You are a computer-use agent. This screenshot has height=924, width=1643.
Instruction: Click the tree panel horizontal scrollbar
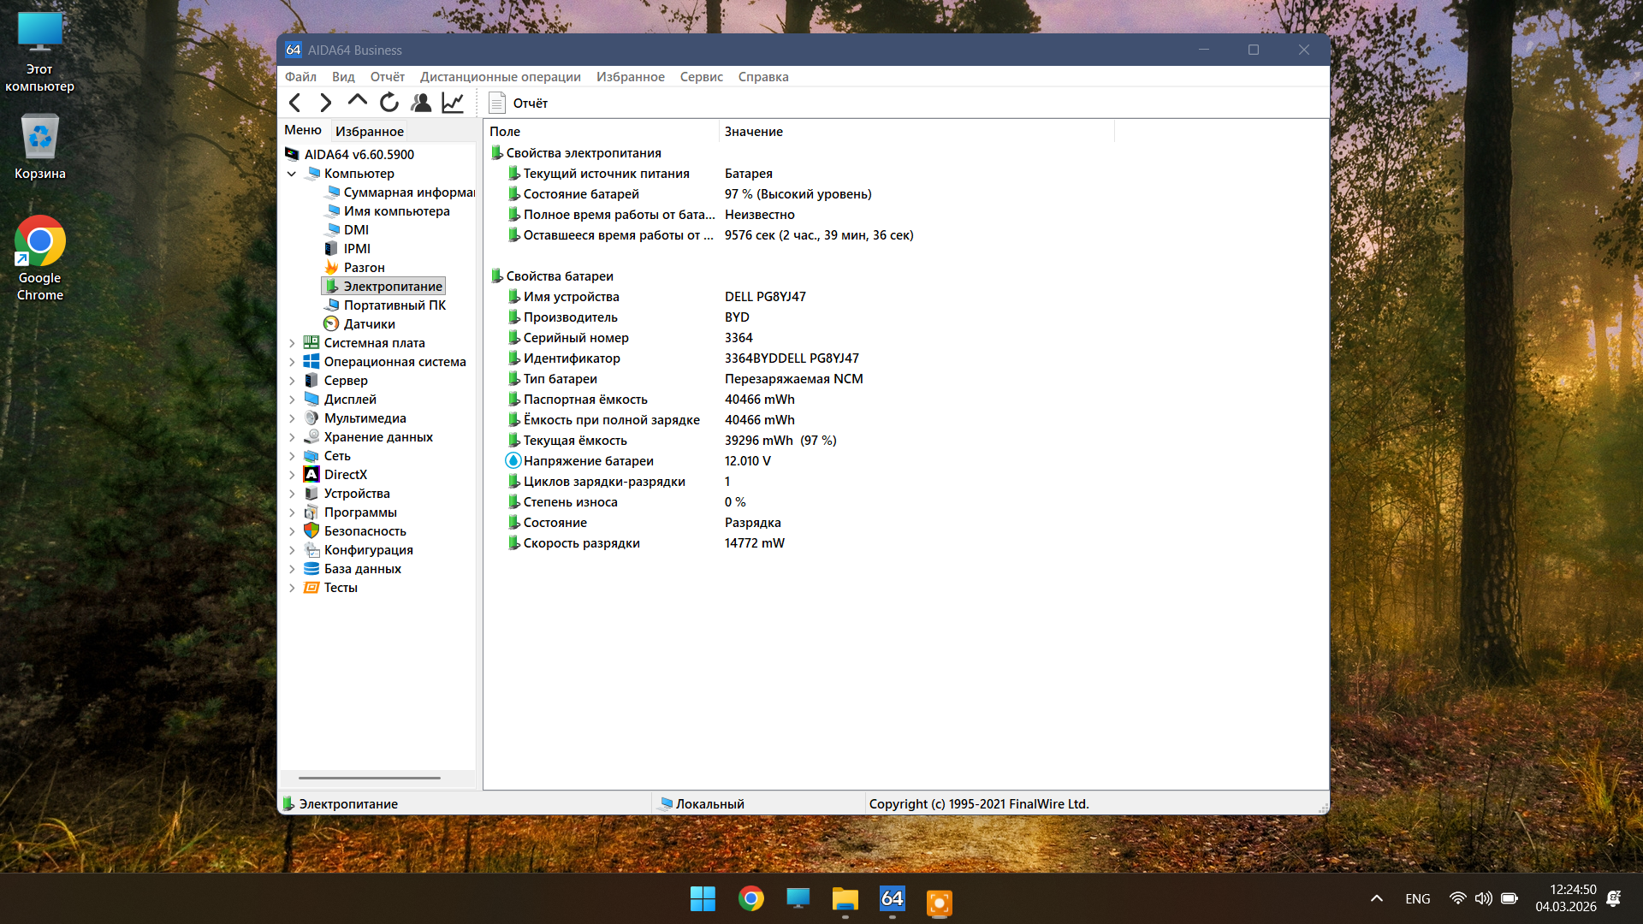point(369,778)
